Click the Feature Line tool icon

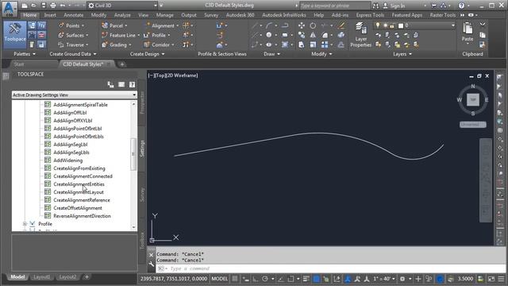pyautogui.click(x=105, y=35)
